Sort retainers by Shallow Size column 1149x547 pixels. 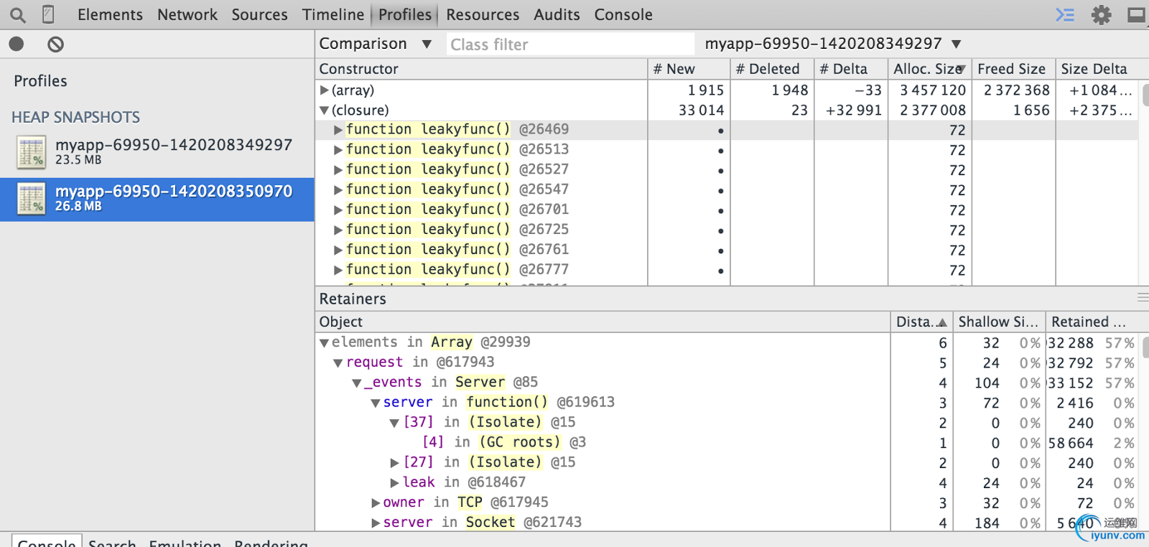point(999,322)
